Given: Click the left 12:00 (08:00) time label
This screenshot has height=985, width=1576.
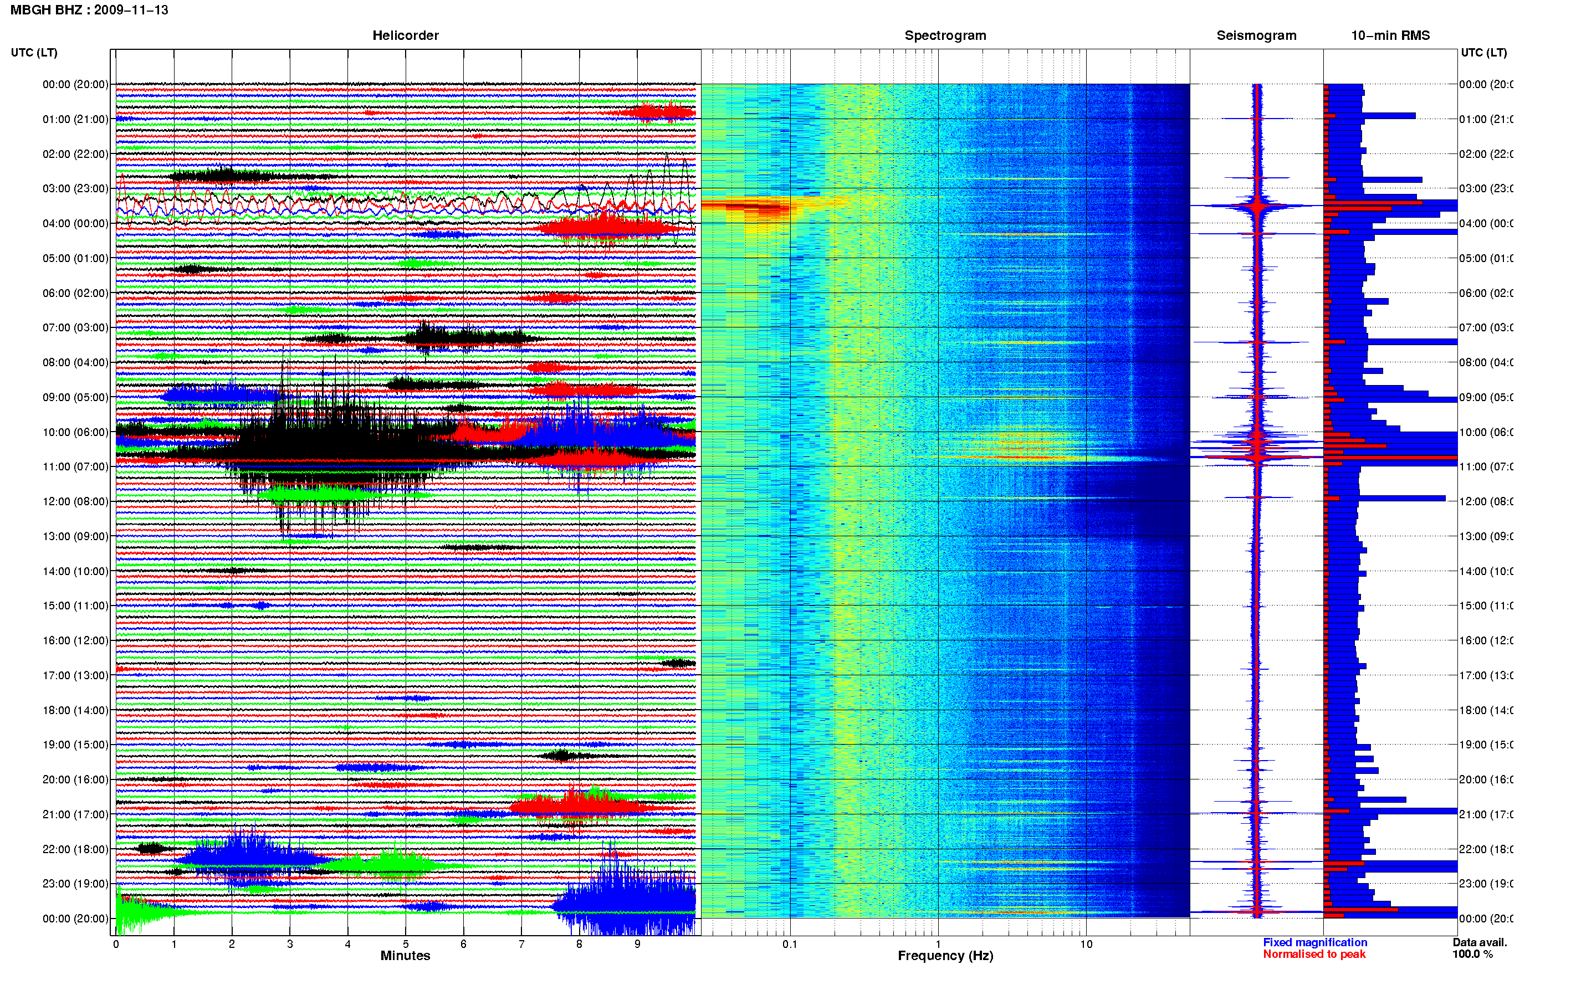Looking at the screenshot, I should 75,501.
